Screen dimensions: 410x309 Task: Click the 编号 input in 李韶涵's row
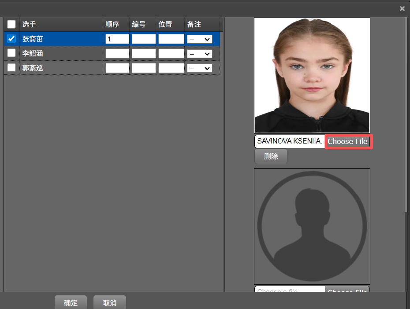[143, 53]
